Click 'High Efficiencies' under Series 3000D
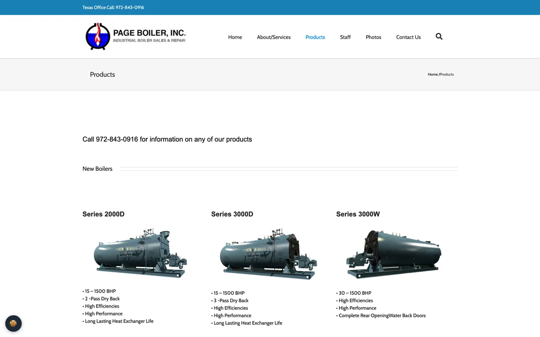Image resolution: width=540 pixels, height=337 pixels. (231, 308)
